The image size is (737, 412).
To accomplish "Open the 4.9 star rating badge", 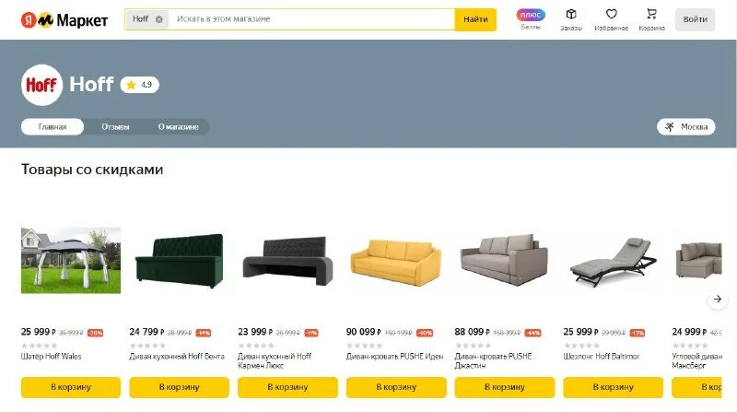I will pos(140,85).
